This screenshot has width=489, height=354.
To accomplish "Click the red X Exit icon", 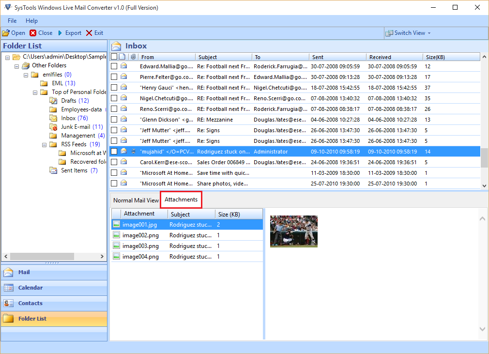I will 89,33.
